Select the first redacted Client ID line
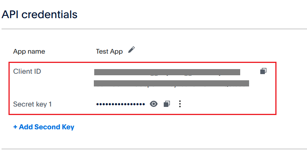The height and width of the screenshot is (154, 307). tap(167, 72)
